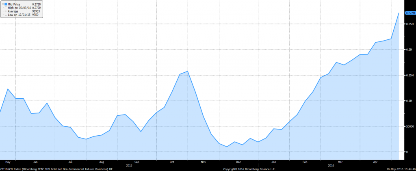Click the CEI1GNCN Index title text
Image resolution: width=416 pixels, height=171 pixels.
56,169
